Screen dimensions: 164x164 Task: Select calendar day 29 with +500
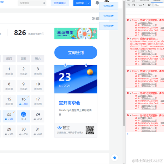coord(9,131)
